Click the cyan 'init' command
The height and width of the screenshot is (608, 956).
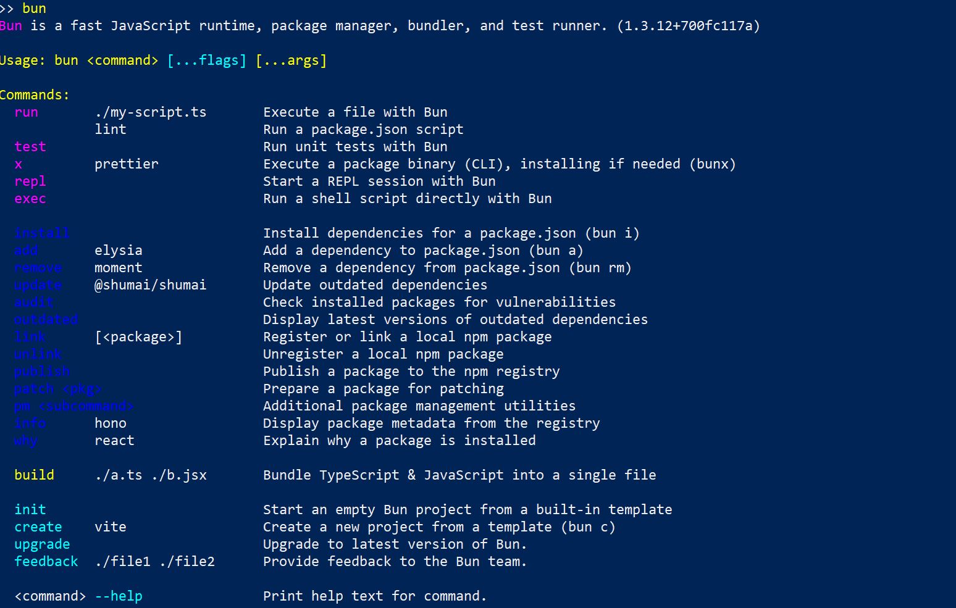pyautogui.click(x=30, y=510)
